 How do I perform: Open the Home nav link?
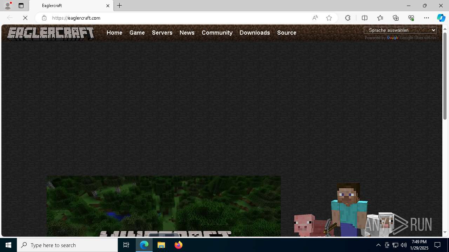(114, 33)
